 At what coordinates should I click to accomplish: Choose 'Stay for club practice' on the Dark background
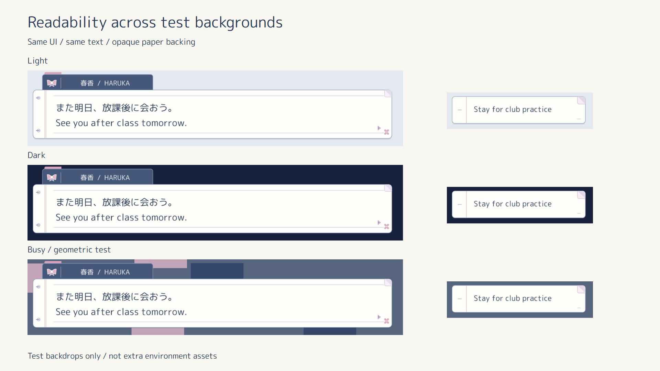[x=519, y=204]
